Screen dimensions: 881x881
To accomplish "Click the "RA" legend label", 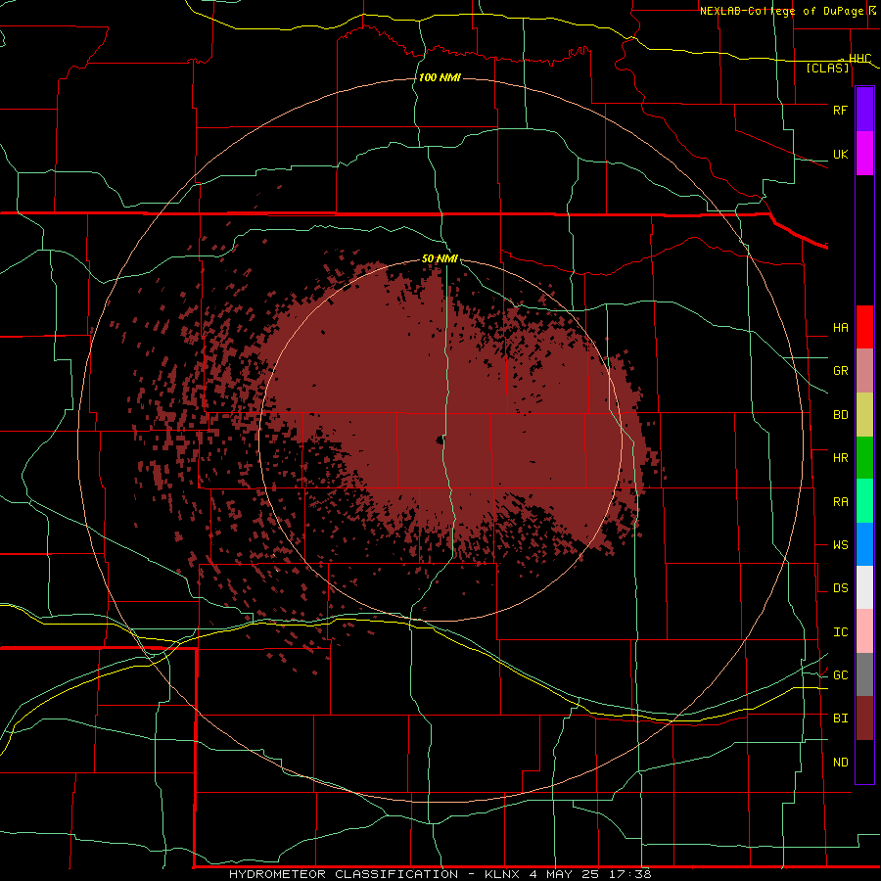I will (841, 502).
